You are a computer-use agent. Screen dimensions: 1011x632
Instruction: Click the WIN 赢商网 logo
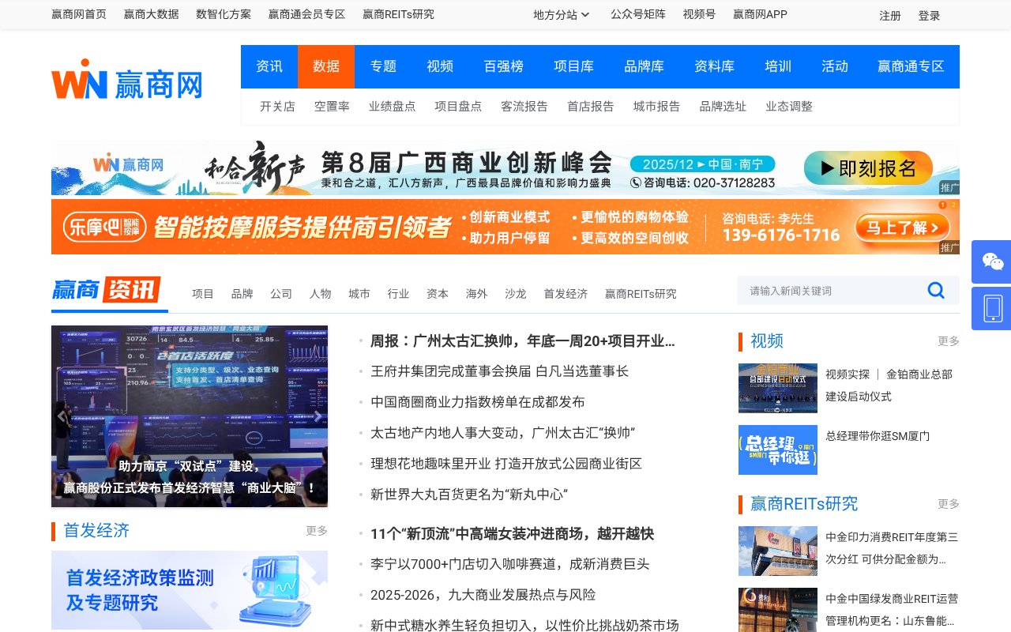click(126, 79)
